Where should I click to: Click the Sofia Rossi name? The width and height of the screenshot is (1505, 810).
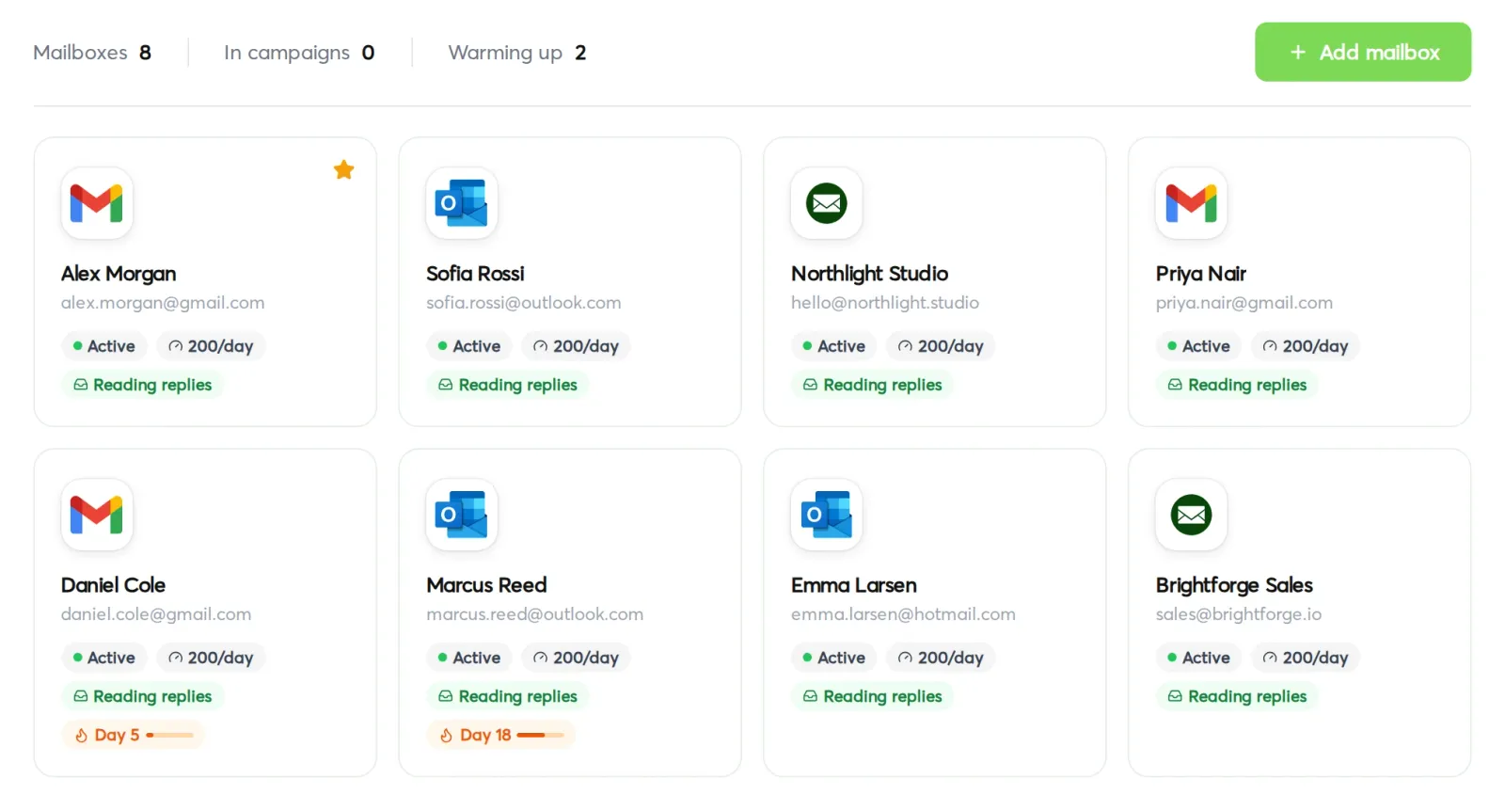coord(475,274)
